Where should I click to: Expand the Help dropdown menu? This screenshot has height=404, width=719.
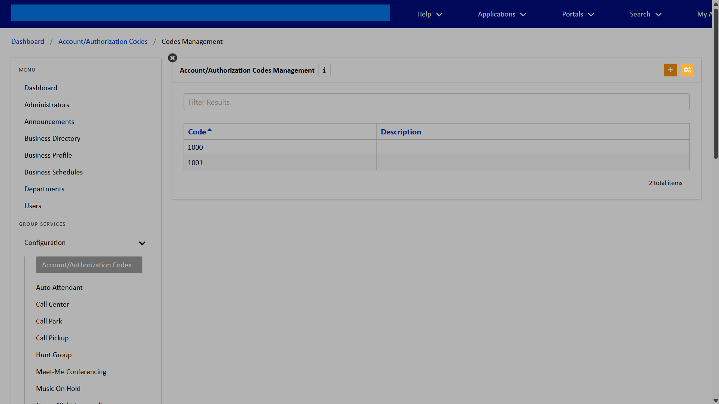point(429,14)
